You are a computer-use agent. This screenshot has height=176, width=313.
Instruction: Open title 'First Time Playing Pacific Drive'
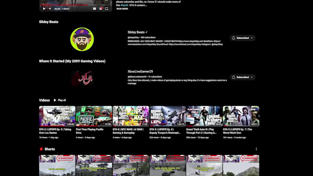click(x=90, y=131)
